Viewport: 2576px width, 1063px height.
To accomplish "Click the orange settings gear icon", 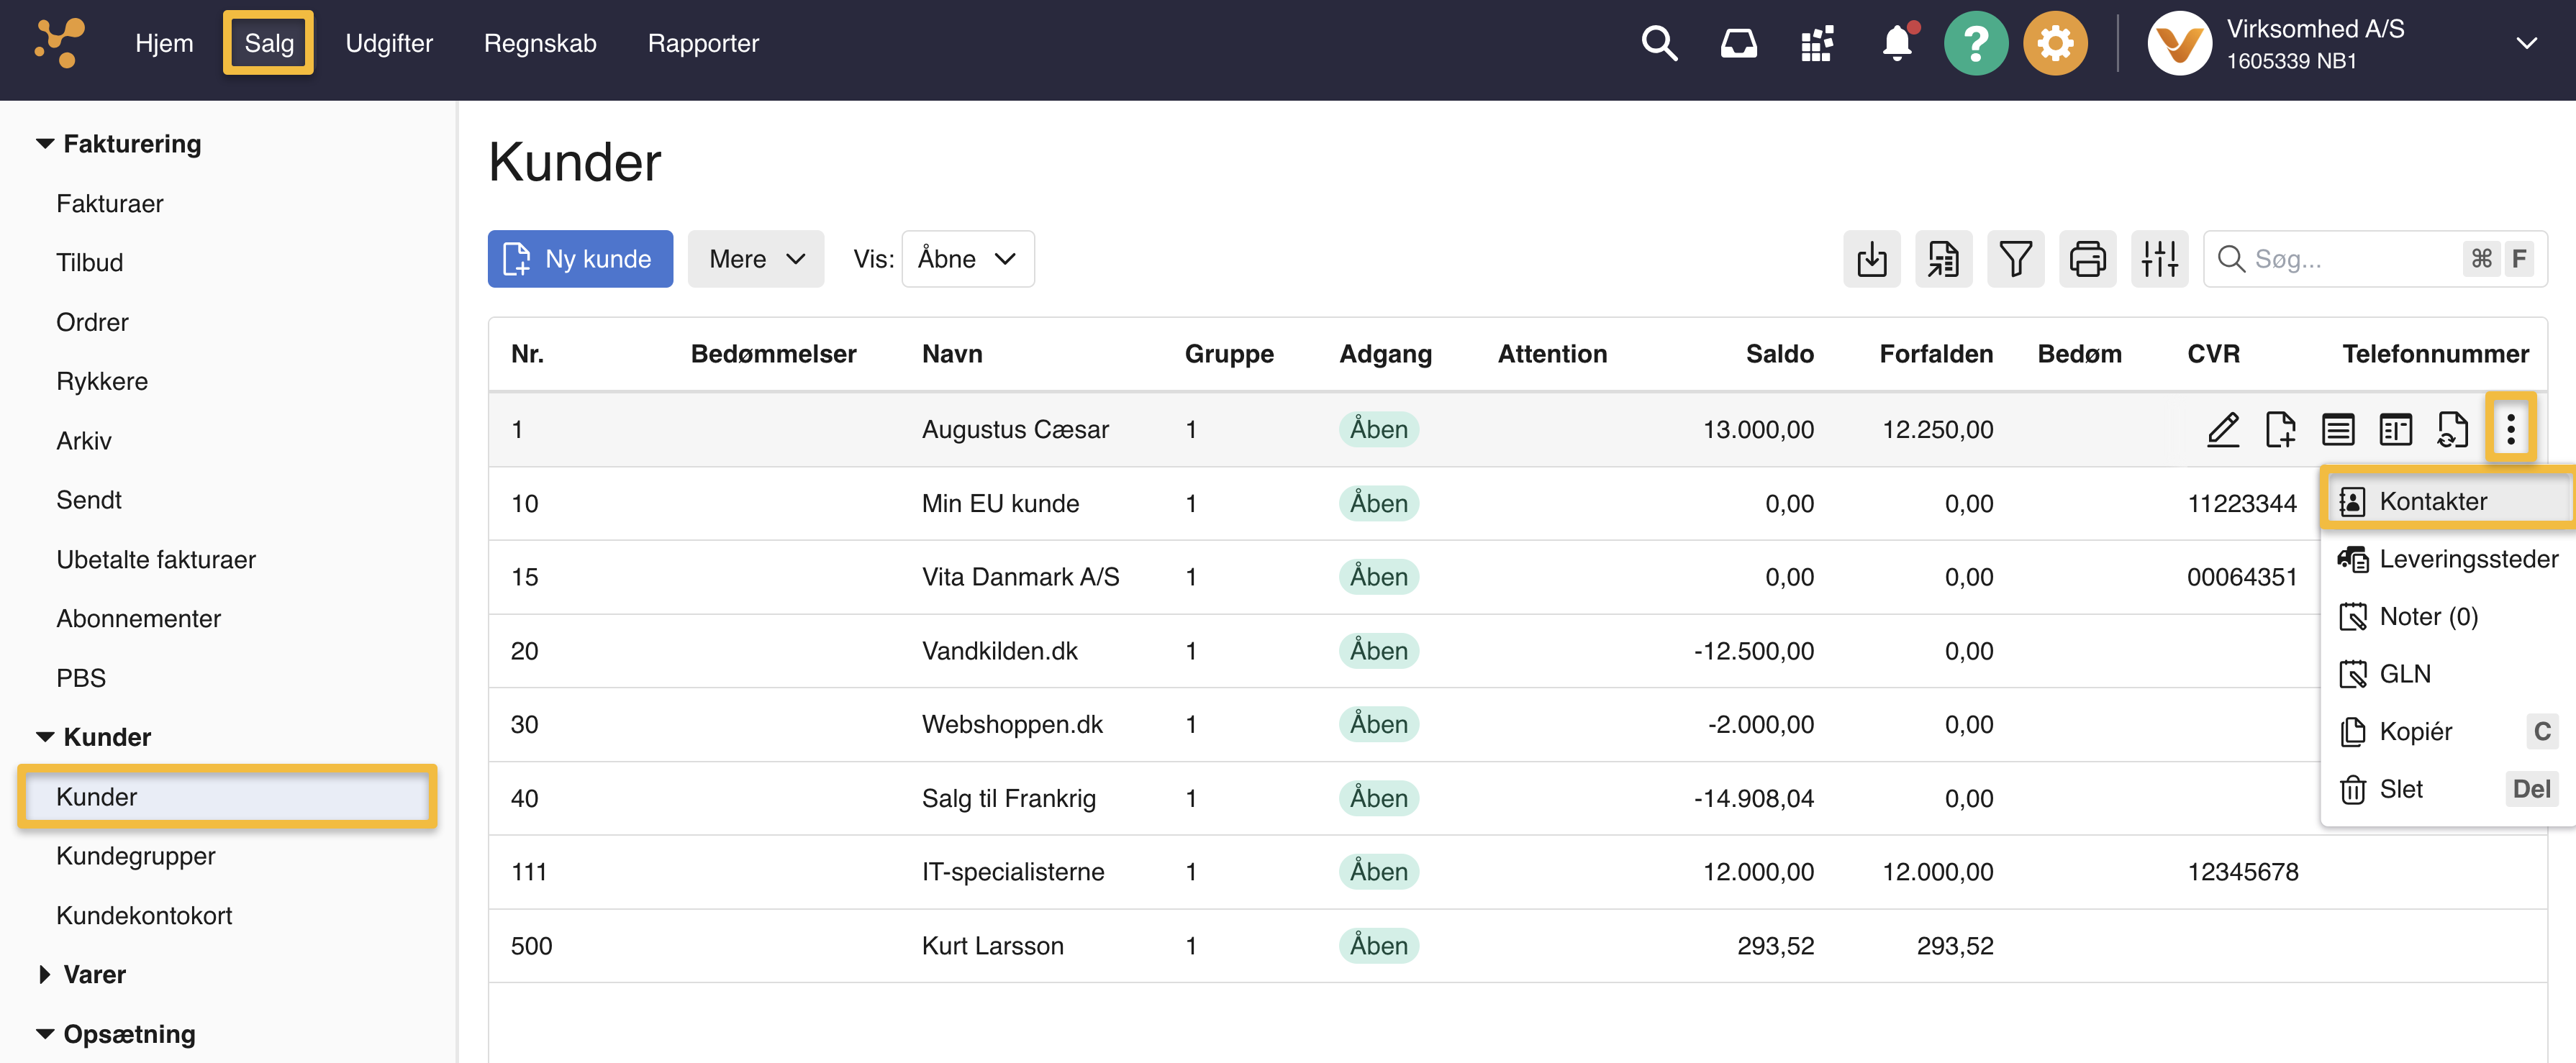I will click(x=2054, y=44).
